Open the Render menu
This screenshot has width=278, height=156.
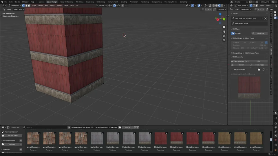tap(17, 2)
